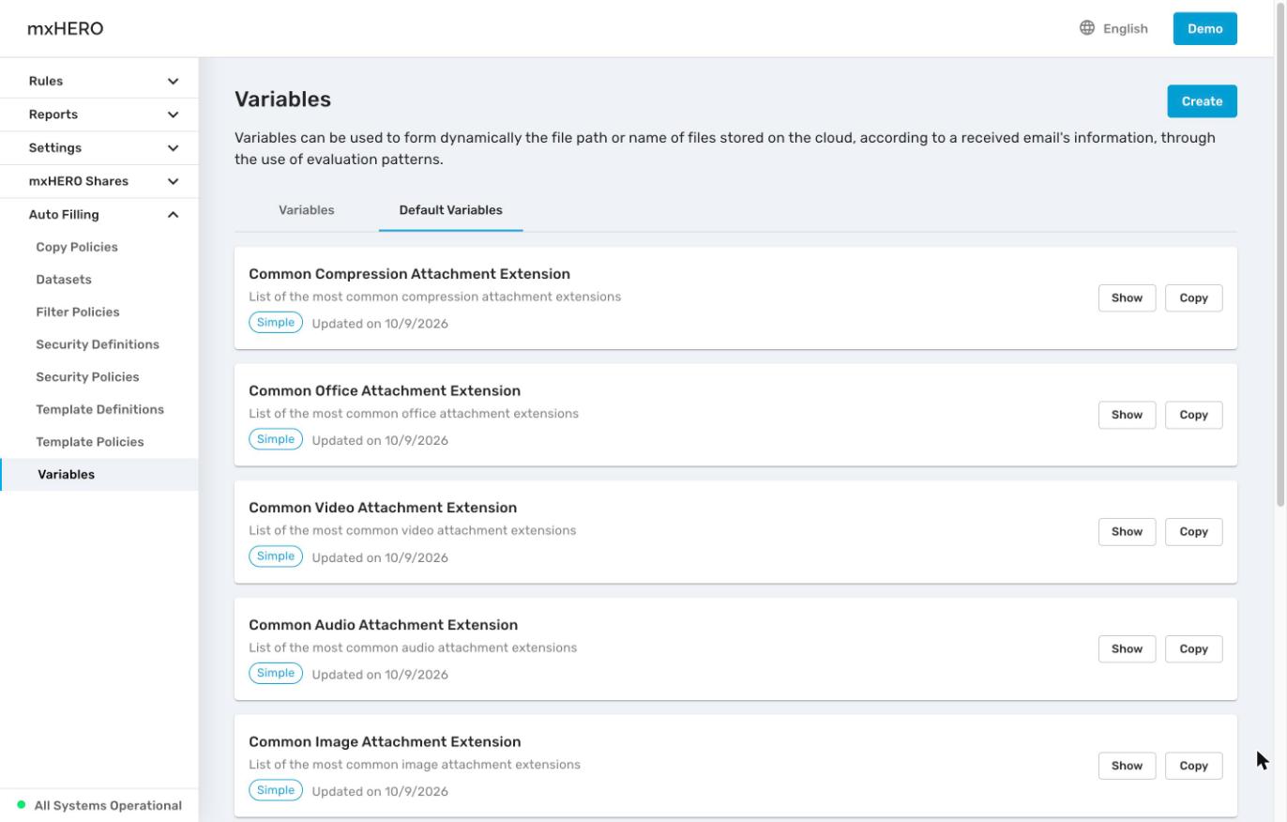
Task: Open the Demo account button
Action: click(1204, 28)
